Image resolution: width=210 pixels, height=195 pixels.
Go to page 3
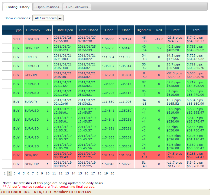[x=15, y=173]
